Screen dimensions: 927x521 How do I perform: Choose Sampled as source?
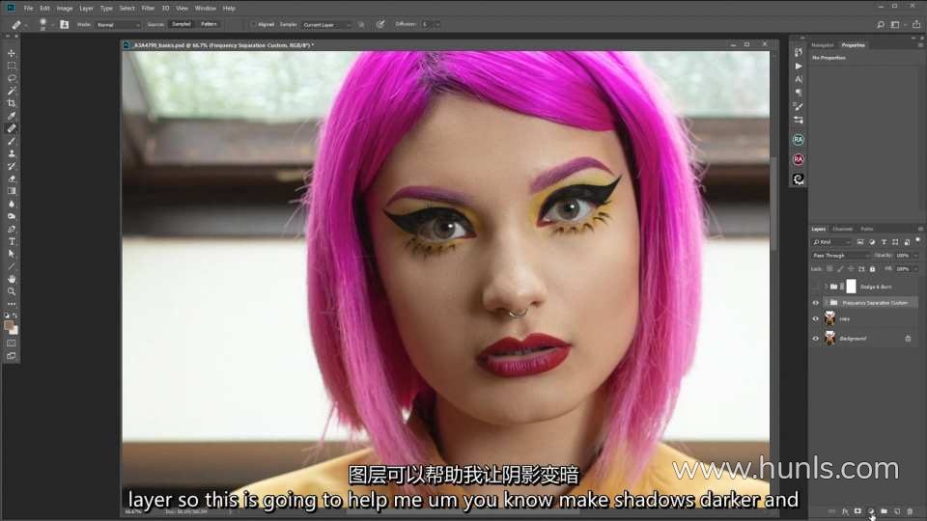(x=182, y=24)
